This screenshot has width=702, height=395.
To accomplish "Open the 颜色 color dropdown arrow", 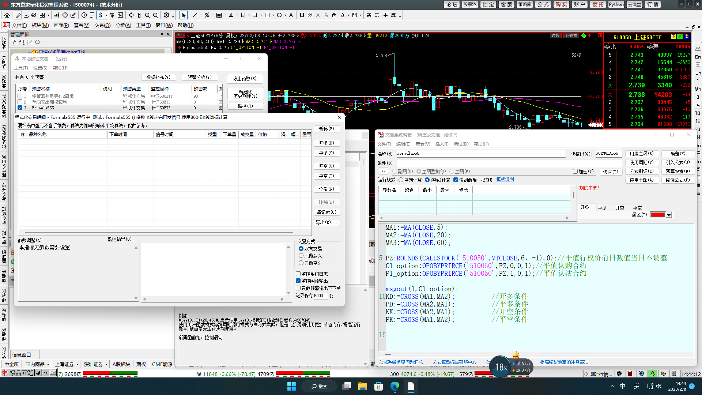I will (669, 215).
